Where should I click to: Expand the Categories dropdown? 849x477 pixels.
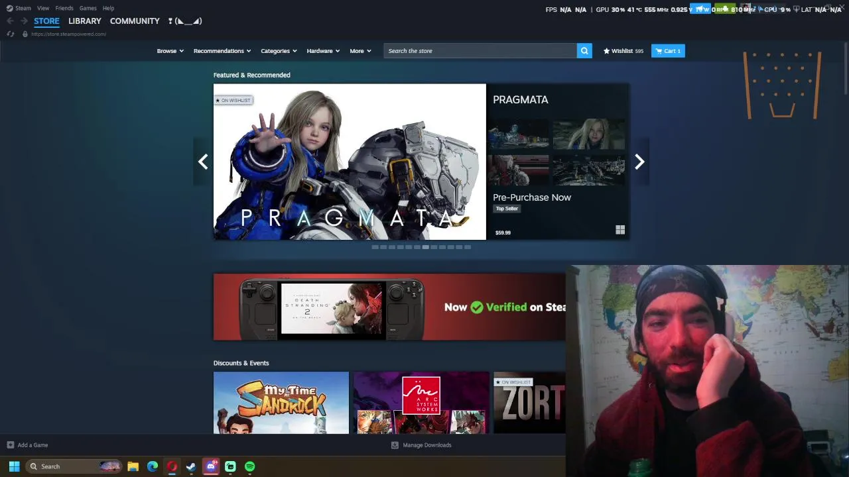coord(279,51)
